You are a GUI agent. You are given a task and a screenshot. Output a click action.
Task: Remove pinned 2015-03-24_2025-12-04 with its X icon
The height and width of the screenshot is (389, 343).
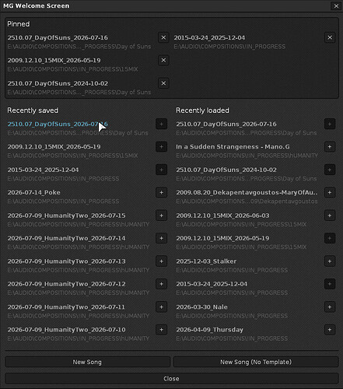pyautogui.click(x=330, y=37)
